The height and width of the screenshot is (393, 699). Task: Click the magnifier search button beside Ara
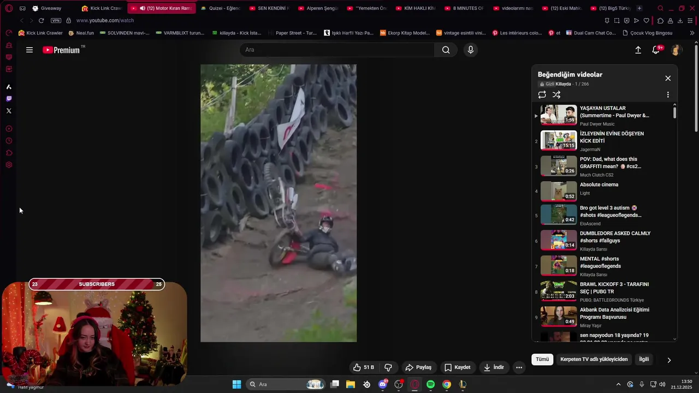pyautogui.click(x=446, y=50)
